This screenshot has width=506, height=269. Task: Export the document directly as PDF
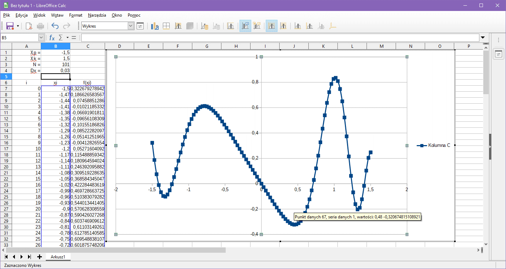coord(29,26)
